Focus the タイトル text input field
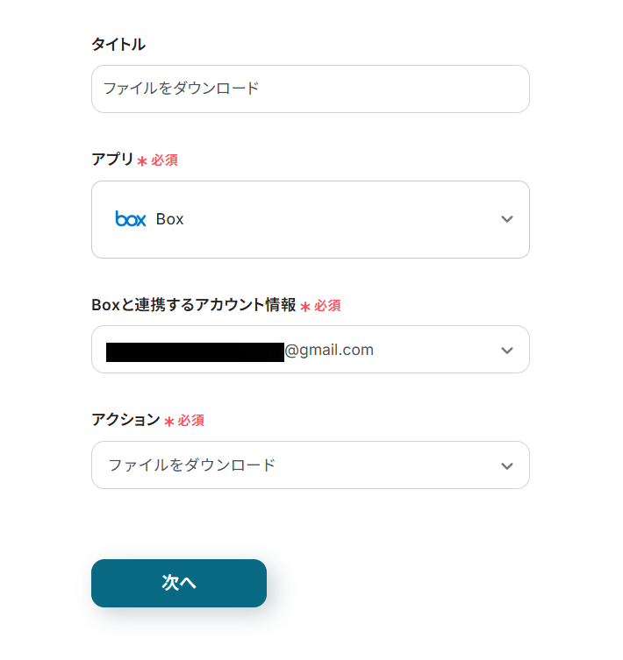623x660 pixels. click(311, 89)
